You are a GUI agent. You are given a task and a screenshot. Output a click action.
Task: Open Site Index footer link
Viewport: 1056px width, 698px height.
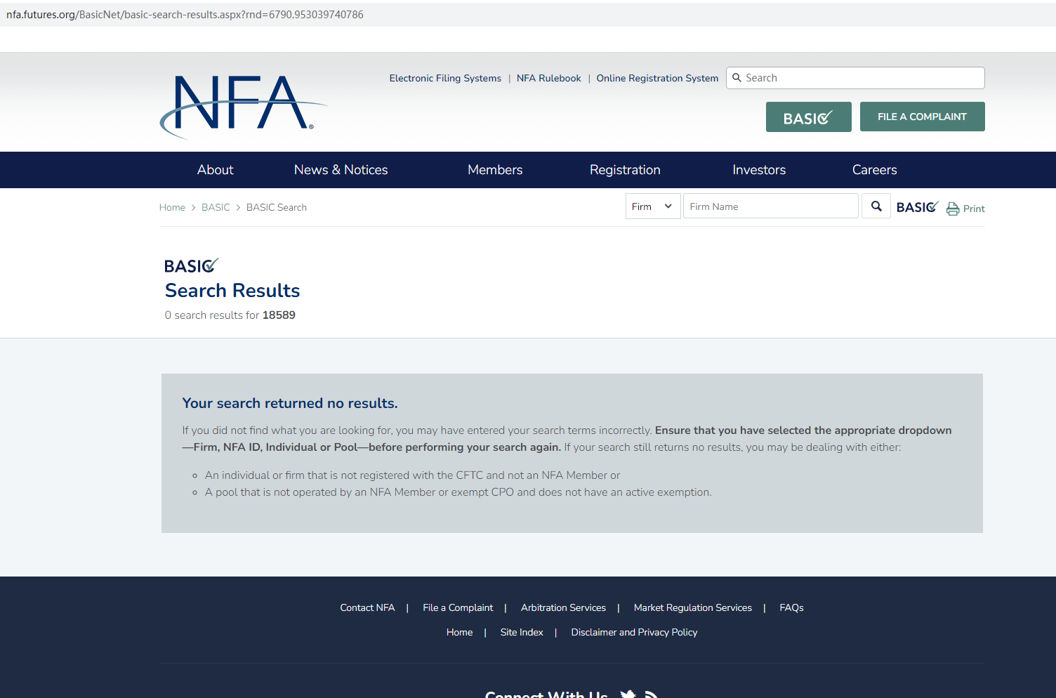click(522, 632)
